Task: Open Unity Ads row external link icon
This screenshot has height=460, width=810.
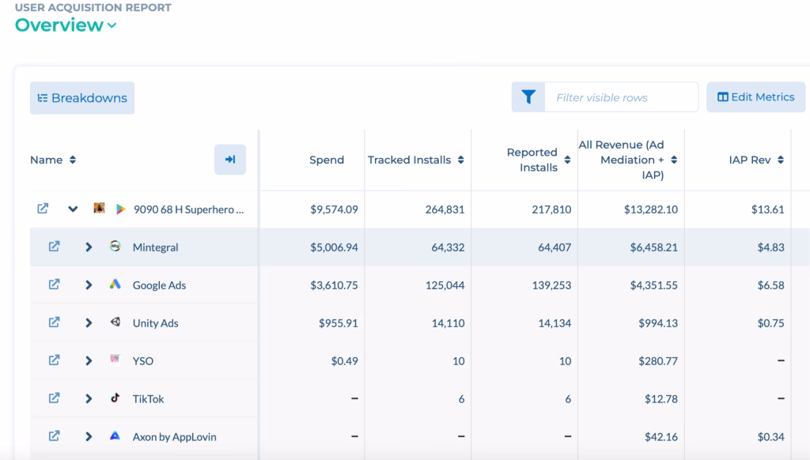Action: (54, 322)
